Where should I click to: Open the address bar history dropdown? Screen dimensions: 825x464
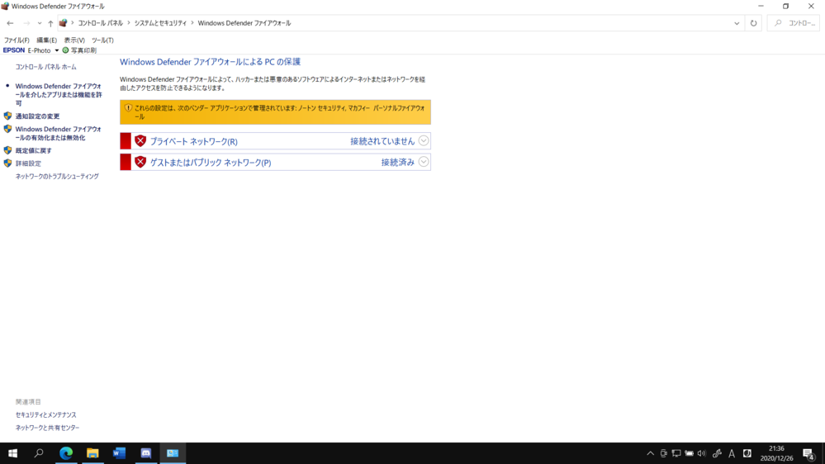[x=737, y=23]
